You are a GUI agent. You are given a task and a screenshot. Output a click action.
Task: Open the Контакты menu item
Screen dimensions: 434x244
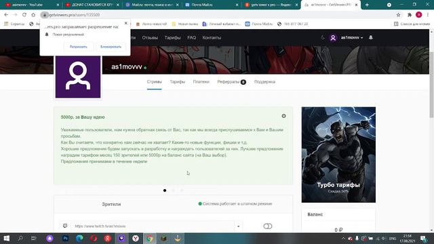212,38
